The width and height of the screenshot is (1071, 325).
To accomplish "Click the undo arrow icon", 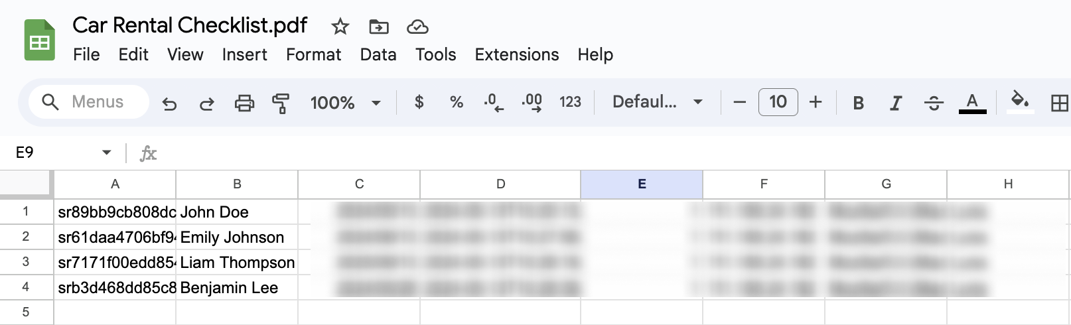I will pyautogui.click(x=170, y=103).
